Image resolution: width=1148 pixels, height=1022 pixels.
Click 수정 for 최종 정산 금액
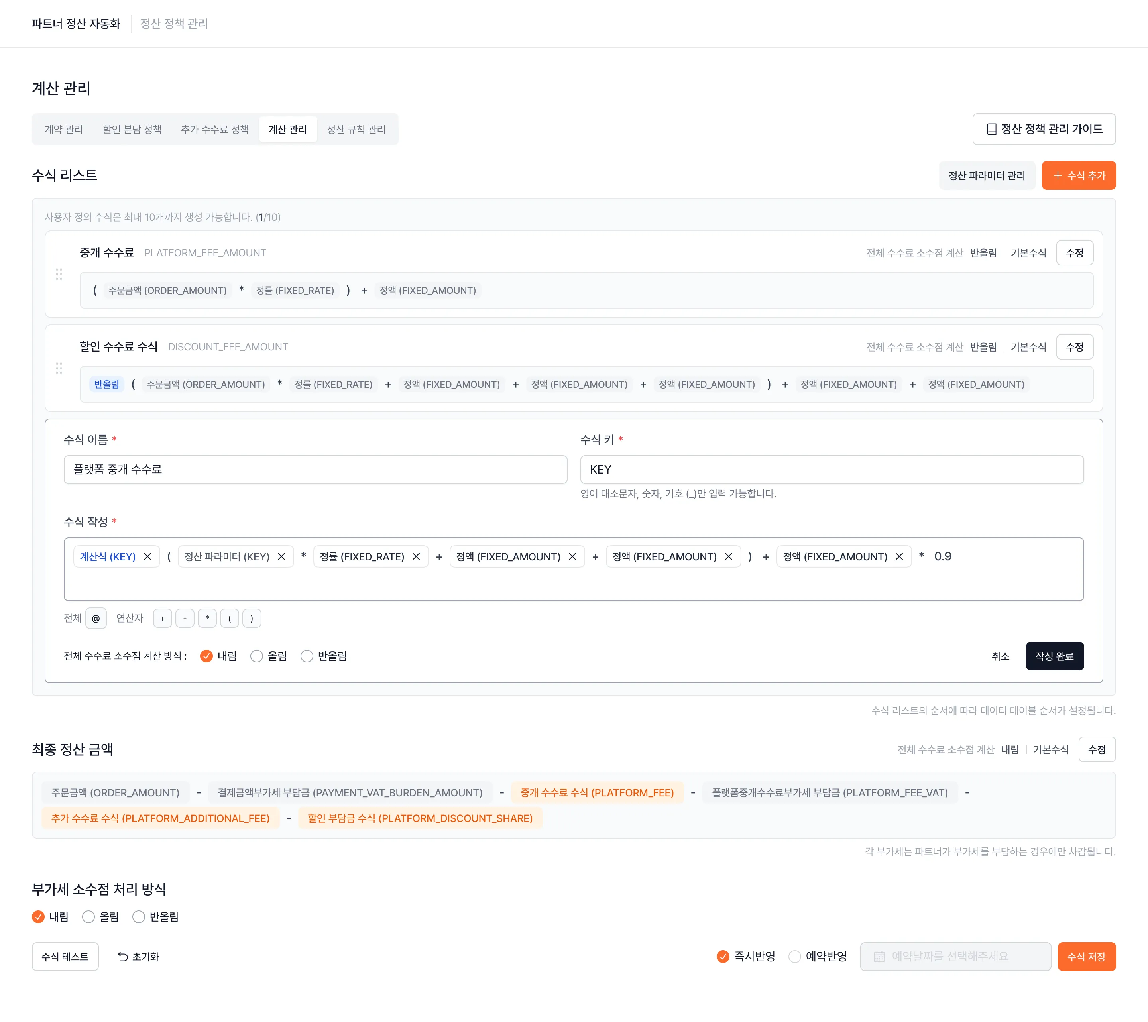pos(1096,749)
